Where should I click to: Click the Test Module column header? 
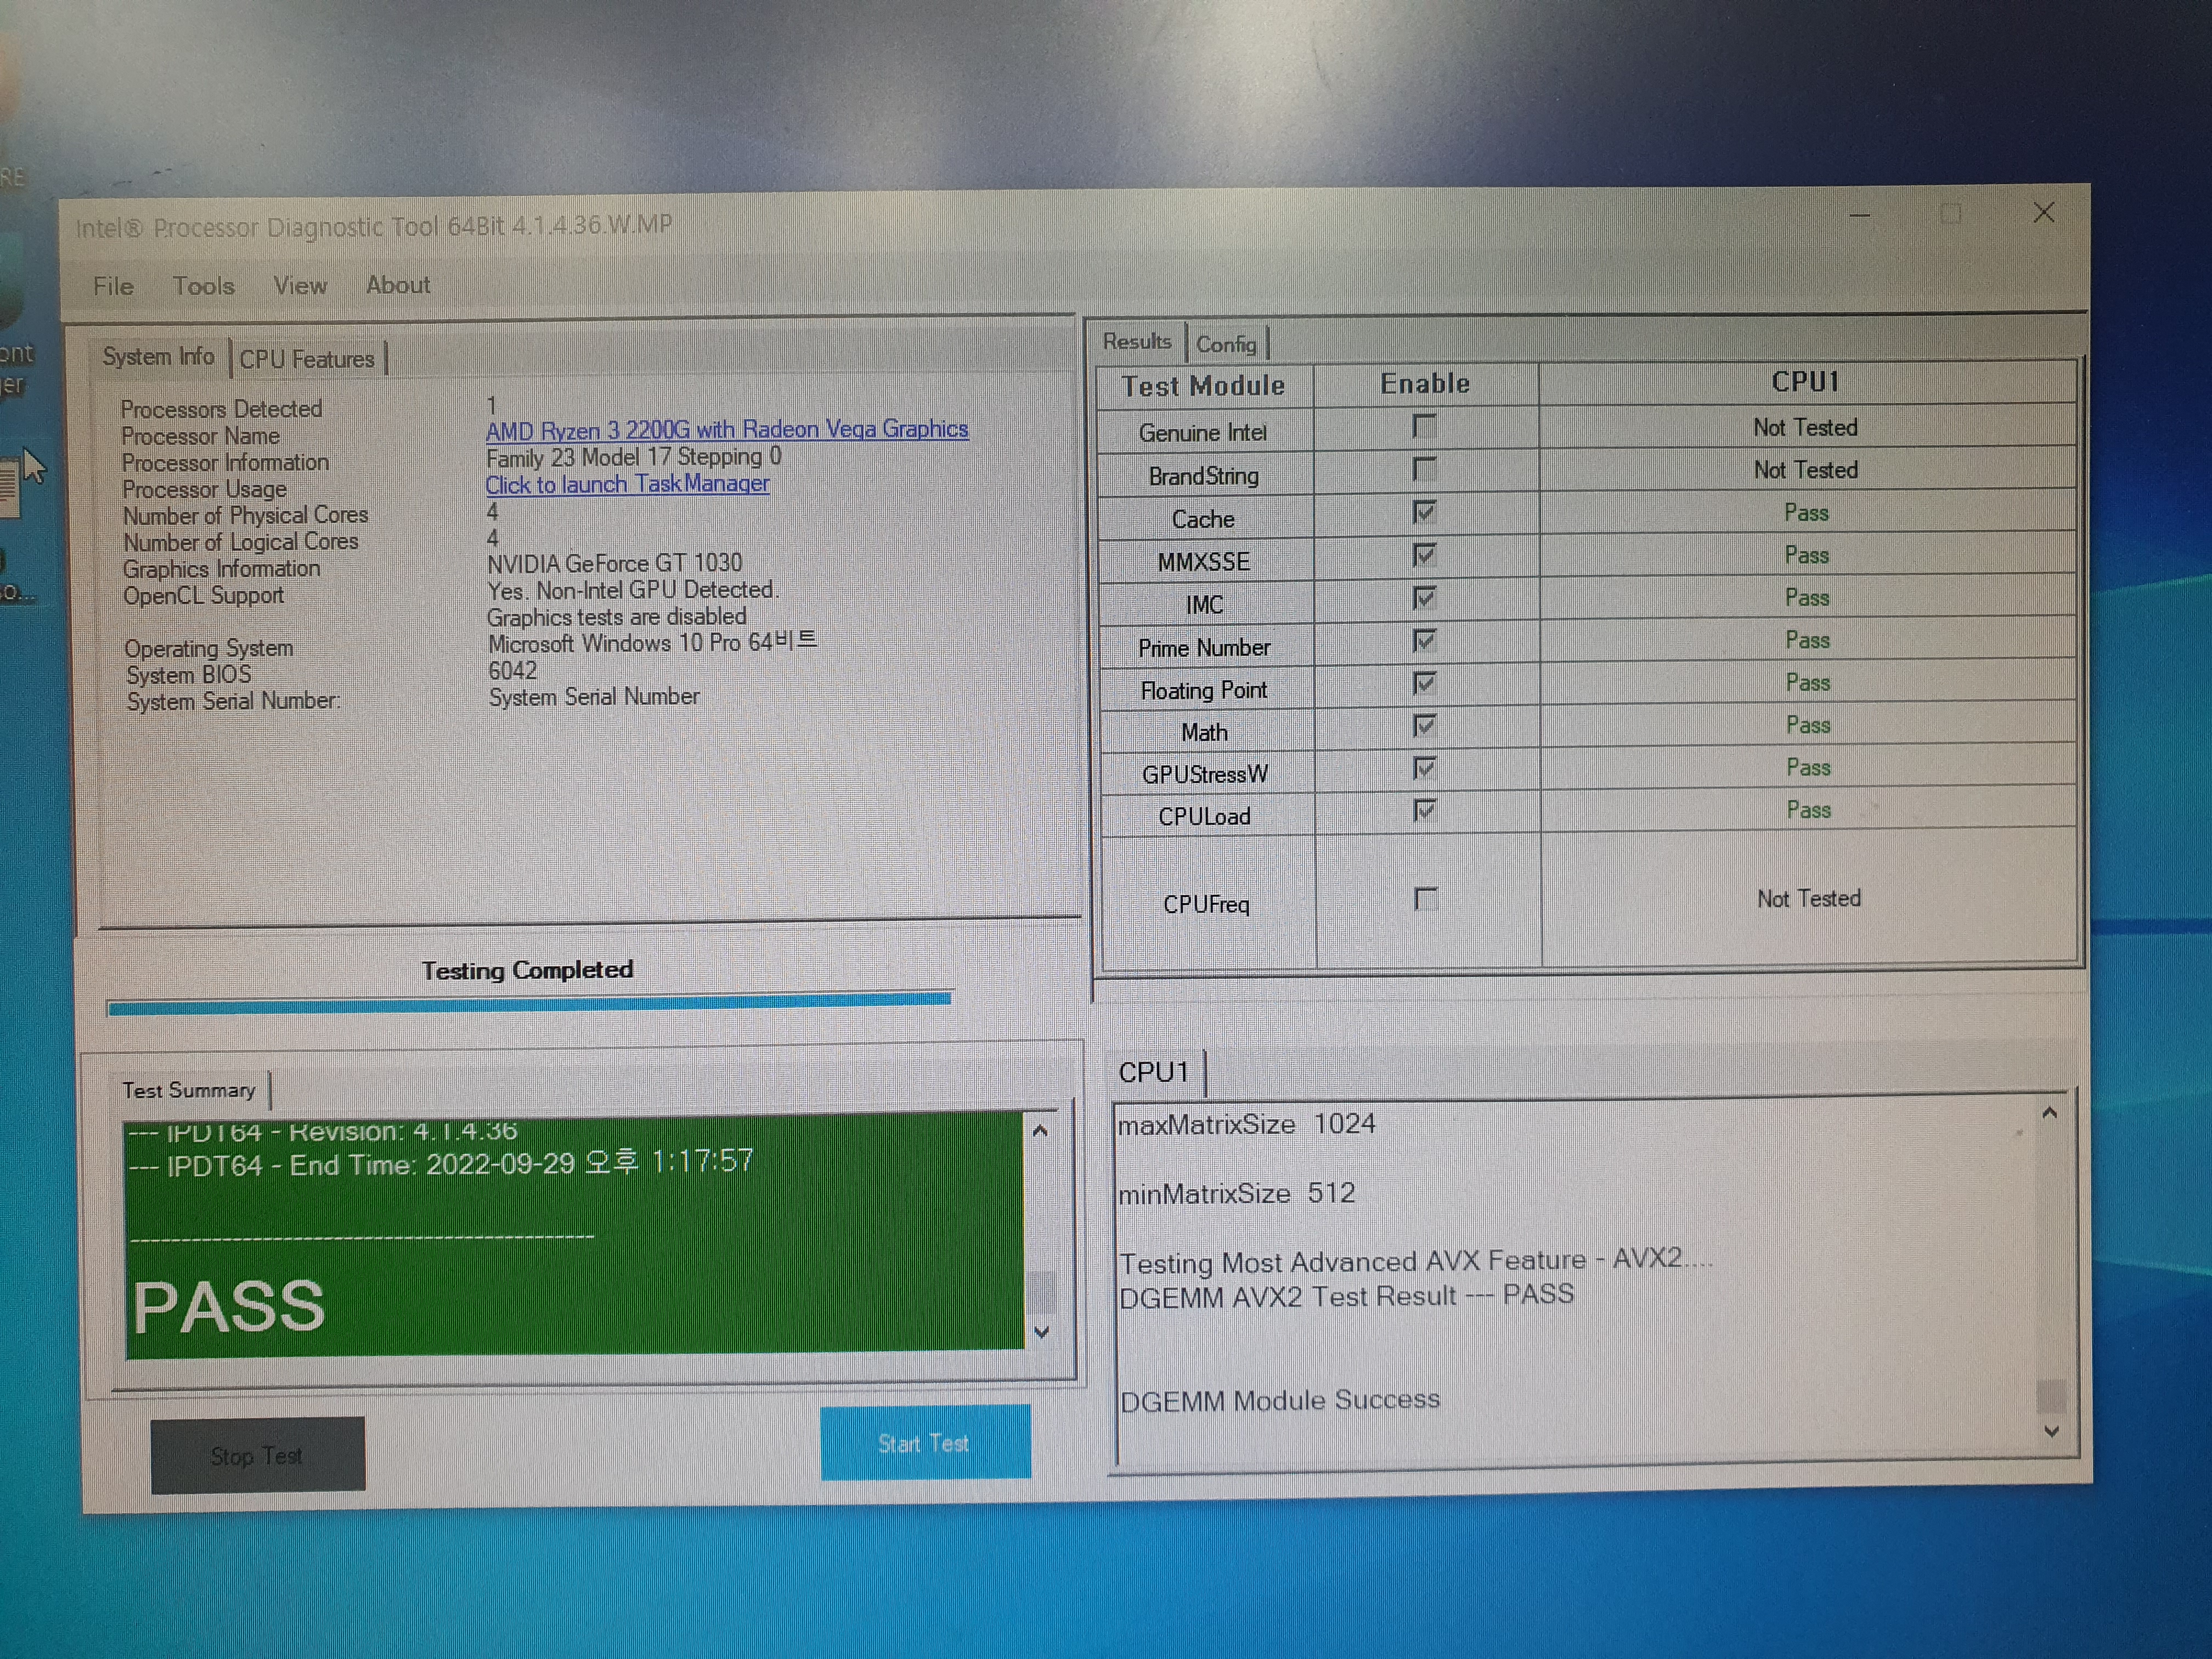click(x=1204, y=386)
